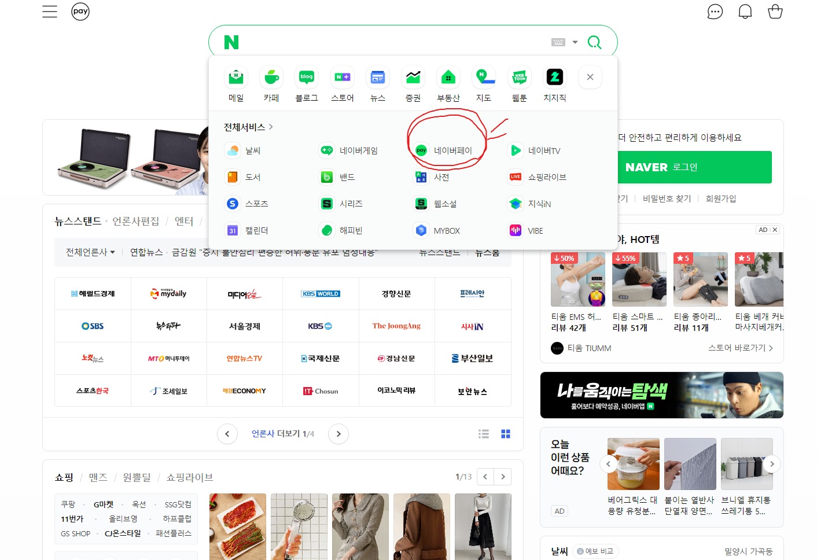Open the Naver Talk chat icon

[715, 12]
